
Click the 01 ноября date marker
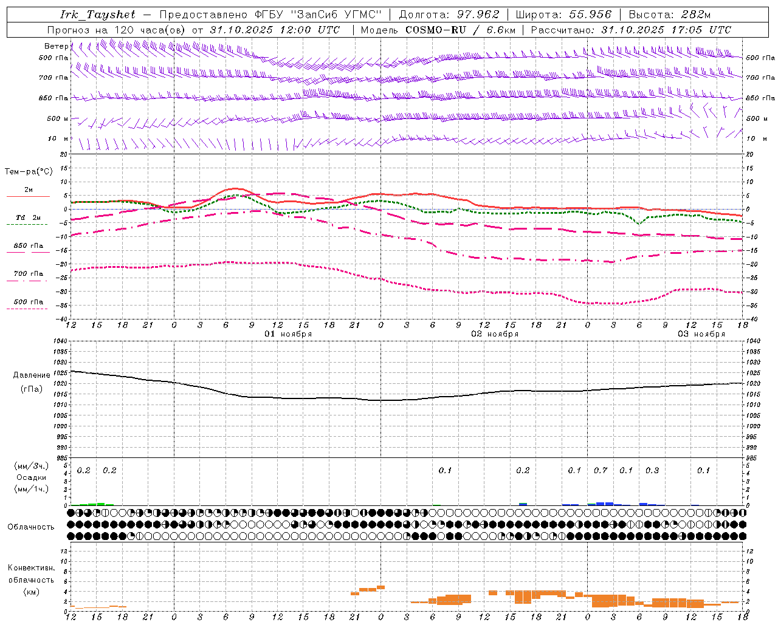click(288, 334)
